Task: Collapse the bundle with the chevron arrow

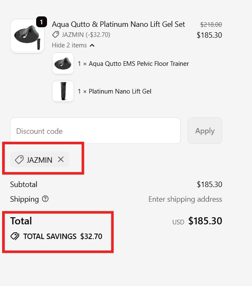Action: [92, 45]
